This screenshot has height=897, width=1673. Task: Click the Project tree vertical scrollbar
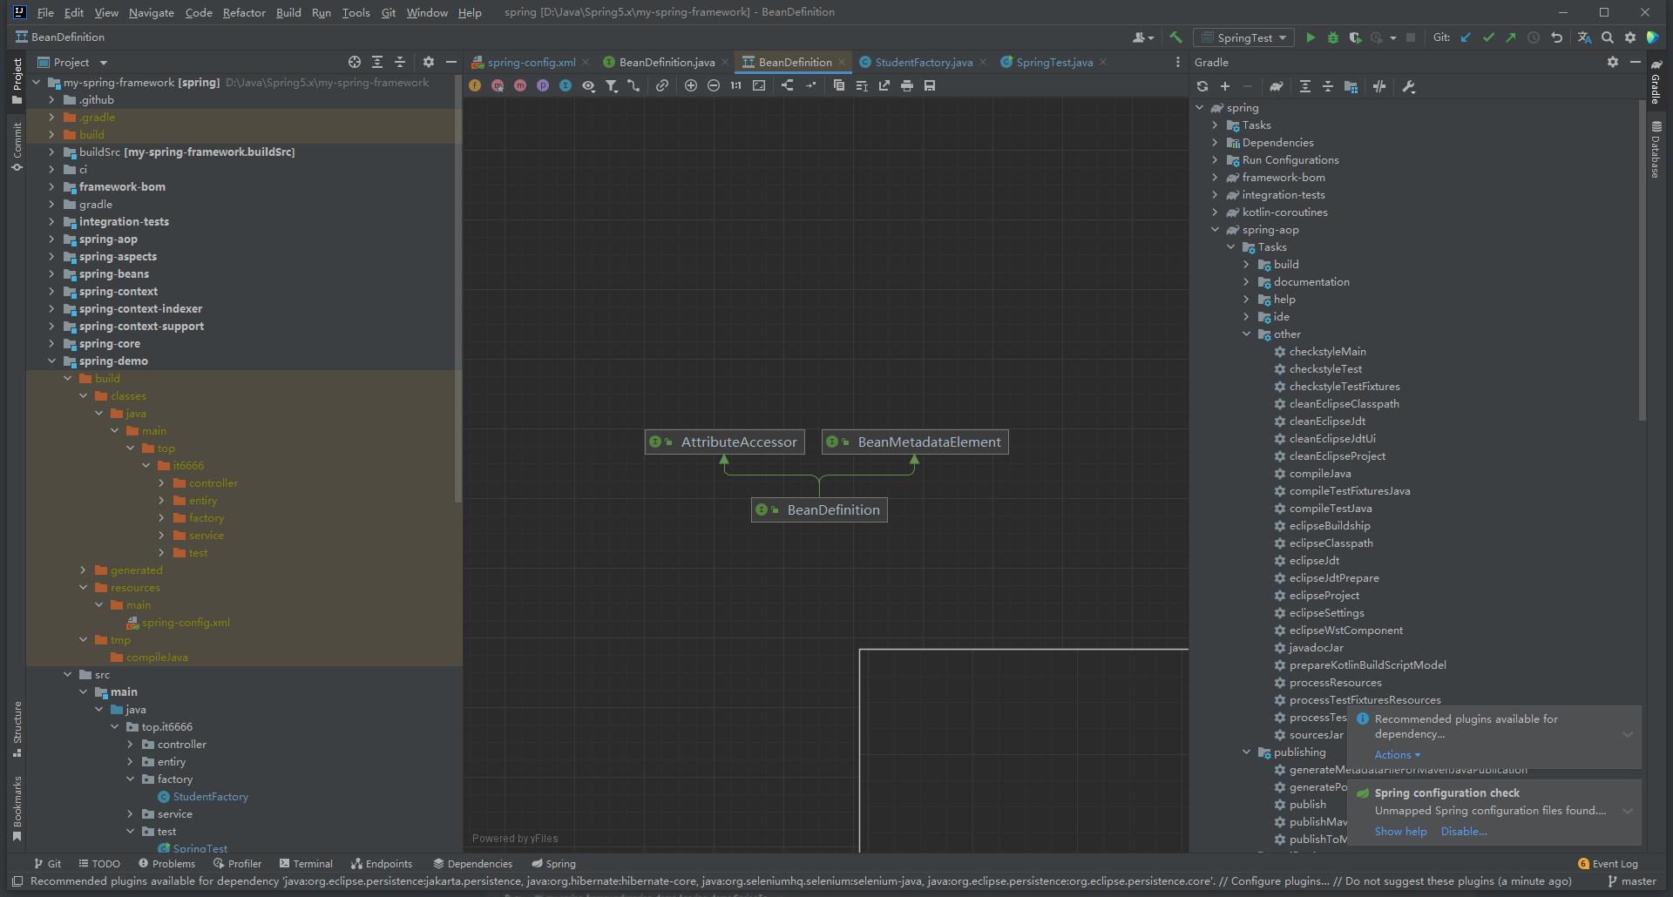pos(458,296)
